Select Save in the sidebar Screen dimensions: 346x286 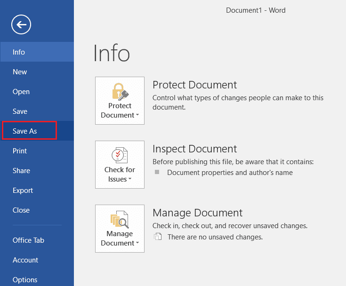(x=37, y=111)
